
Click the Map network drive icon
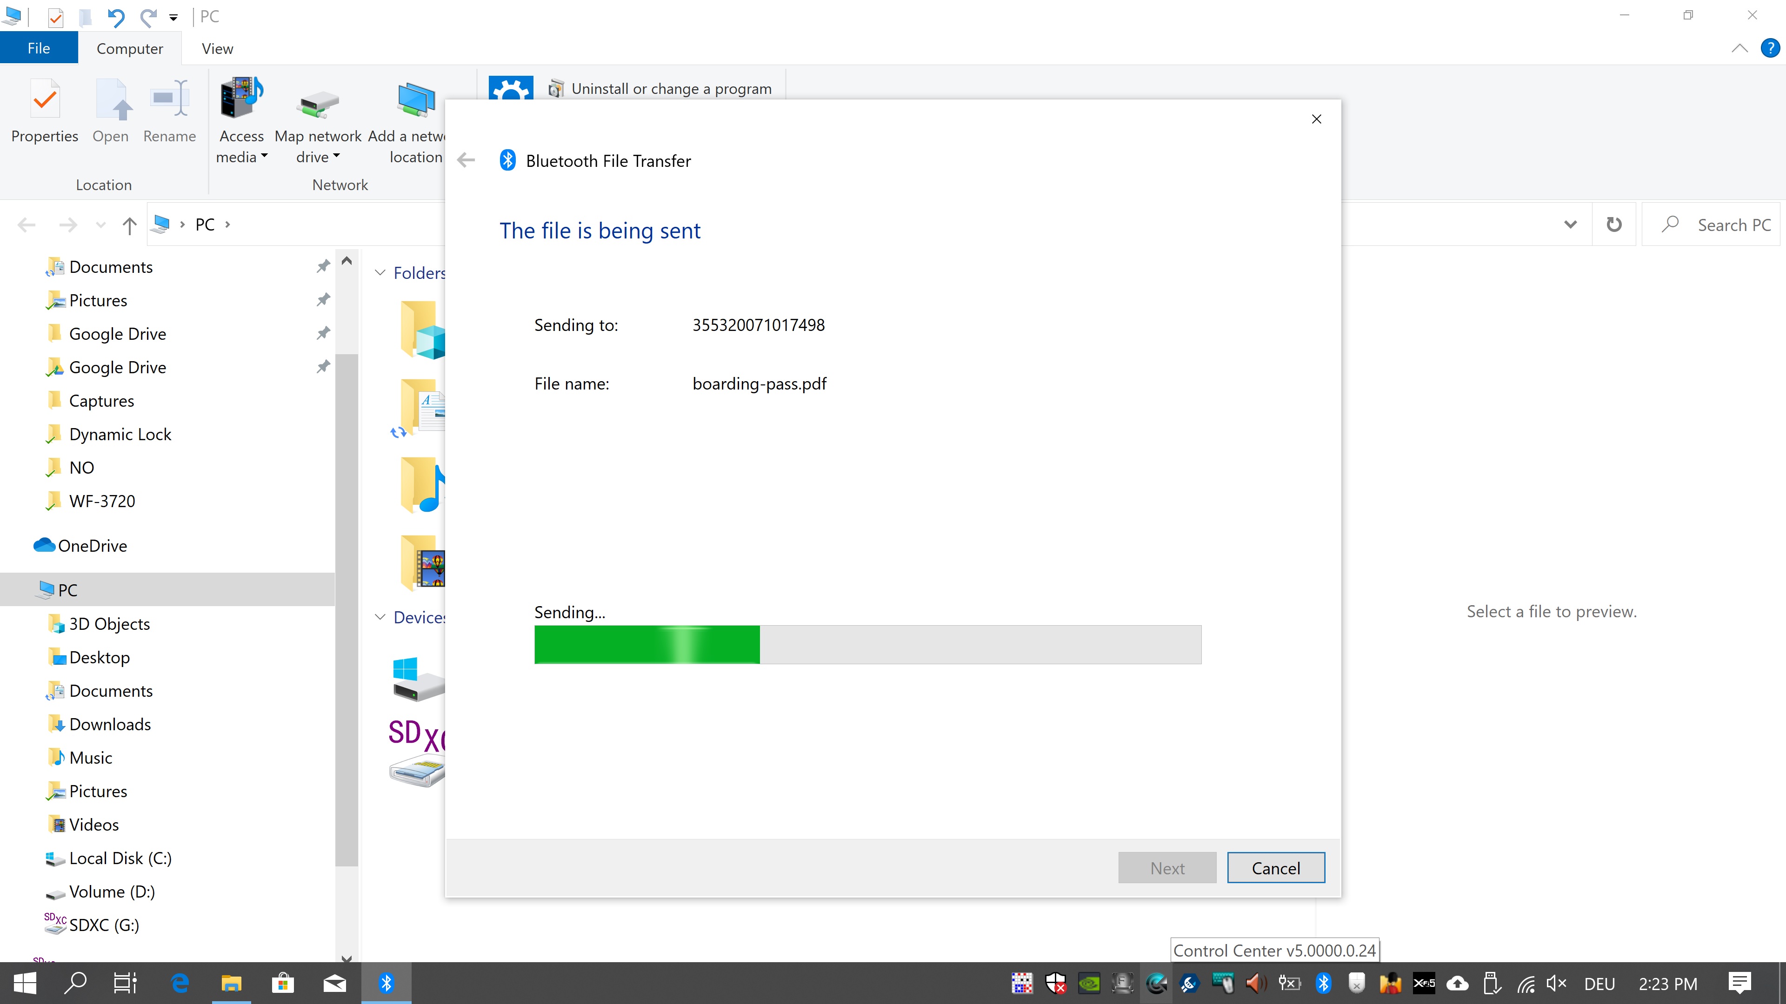click(x=318, y=104)
